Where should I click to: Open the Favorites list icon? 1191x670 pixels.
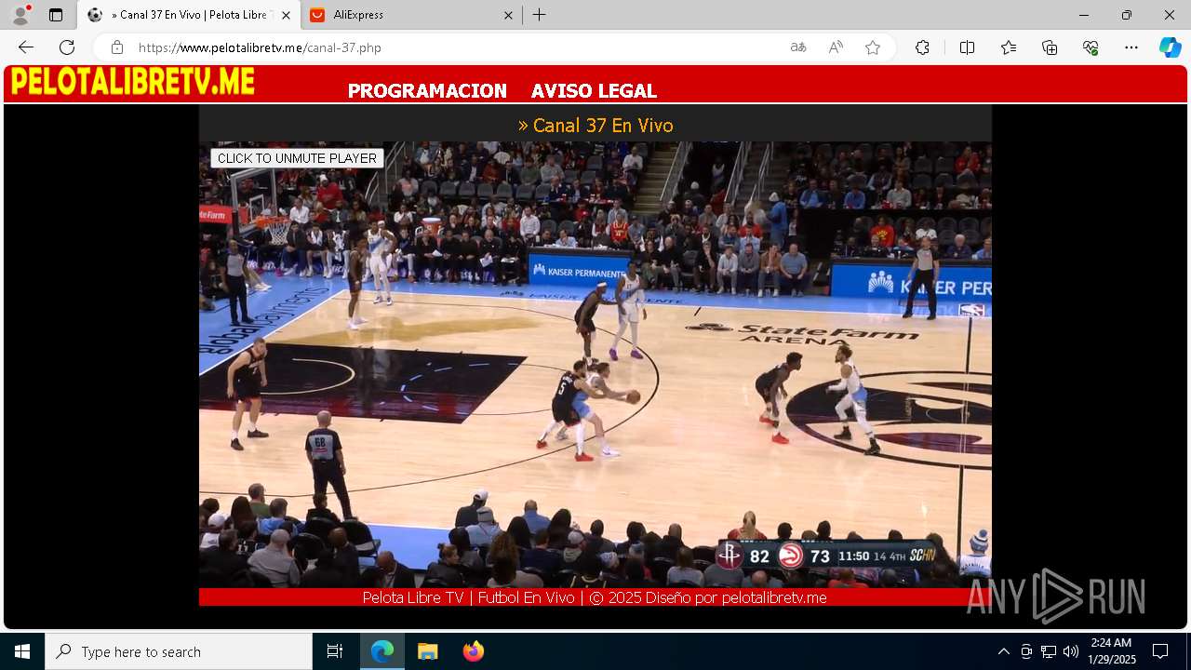point(1009,47)
